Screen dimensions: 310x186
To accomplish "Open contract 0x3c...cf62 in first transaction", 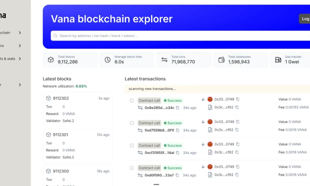I will pyautogui.click(x=224, y=107).
